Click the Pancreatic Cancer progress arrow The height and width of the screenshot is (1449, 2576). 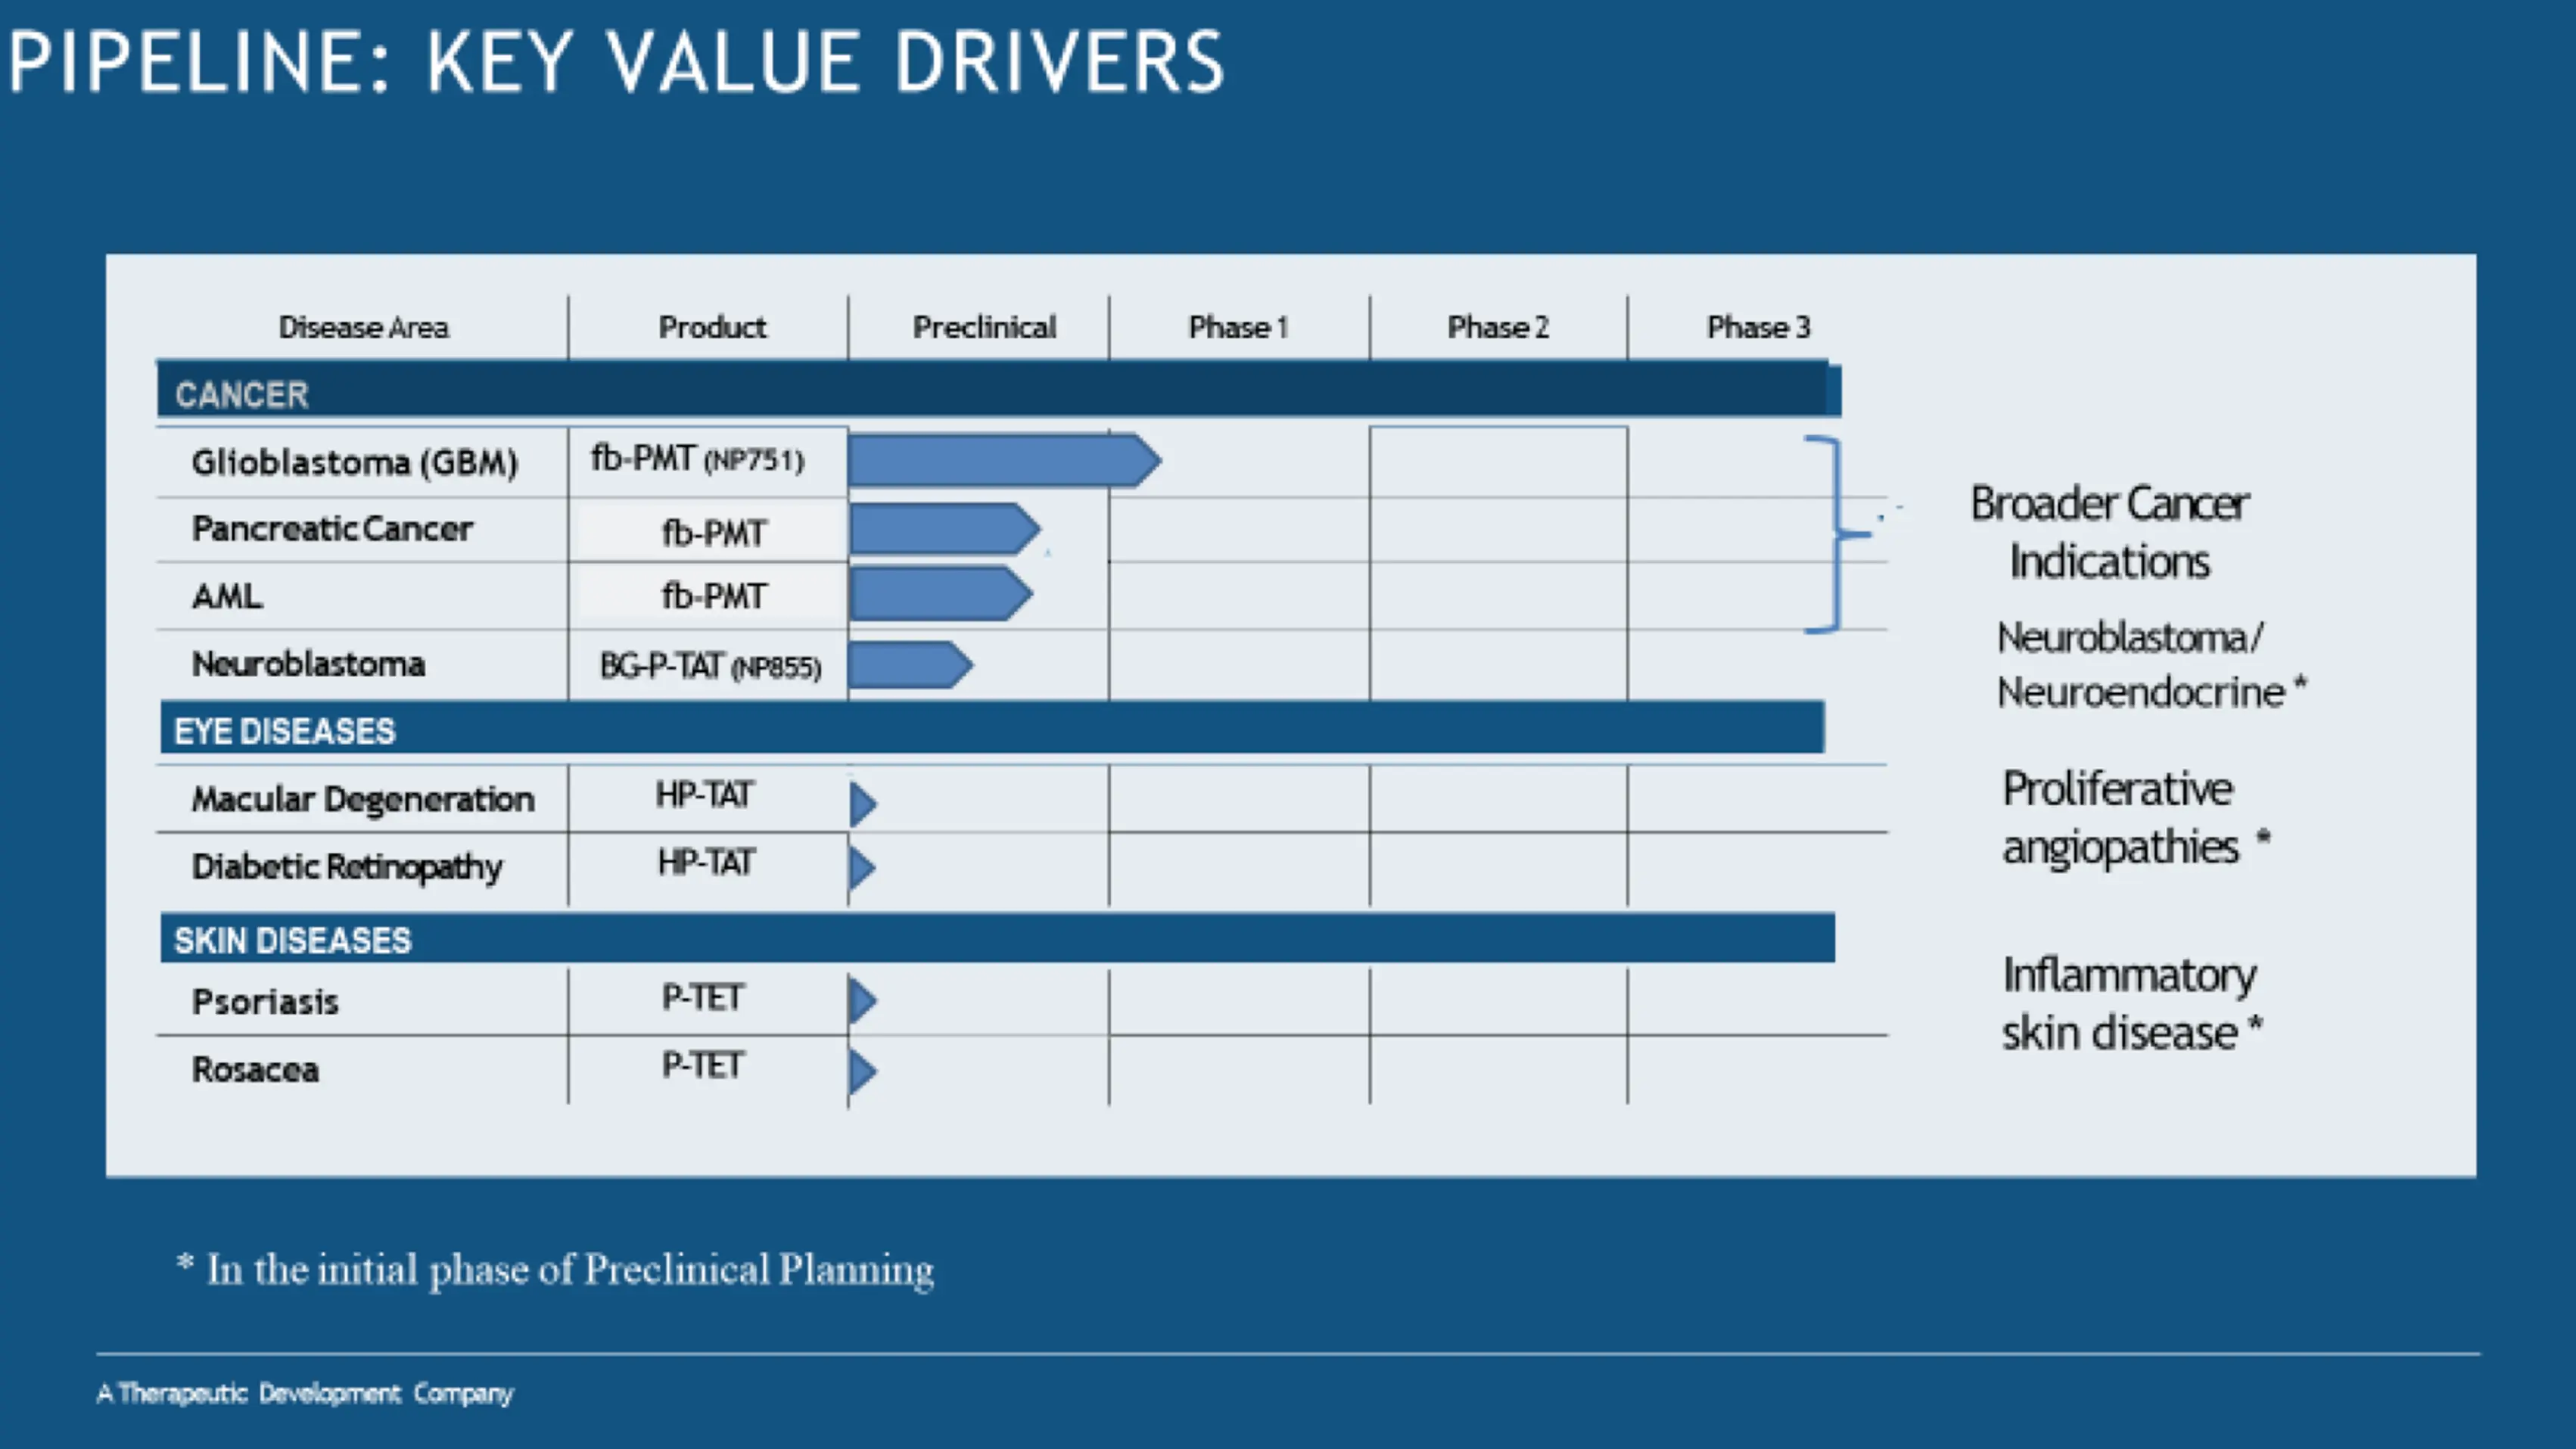[945, 529]
